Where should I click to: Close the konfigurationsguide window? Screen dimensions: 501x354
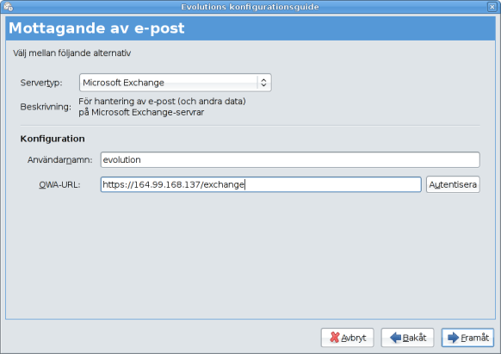tap(492, 7)
